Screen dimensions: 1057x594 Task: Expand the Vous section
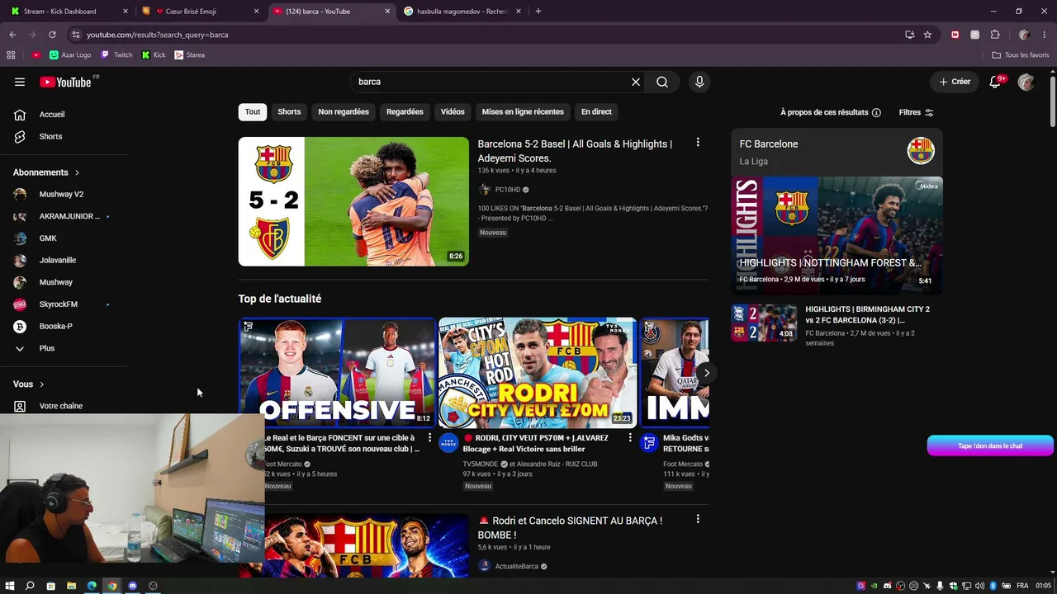(29, 384)
